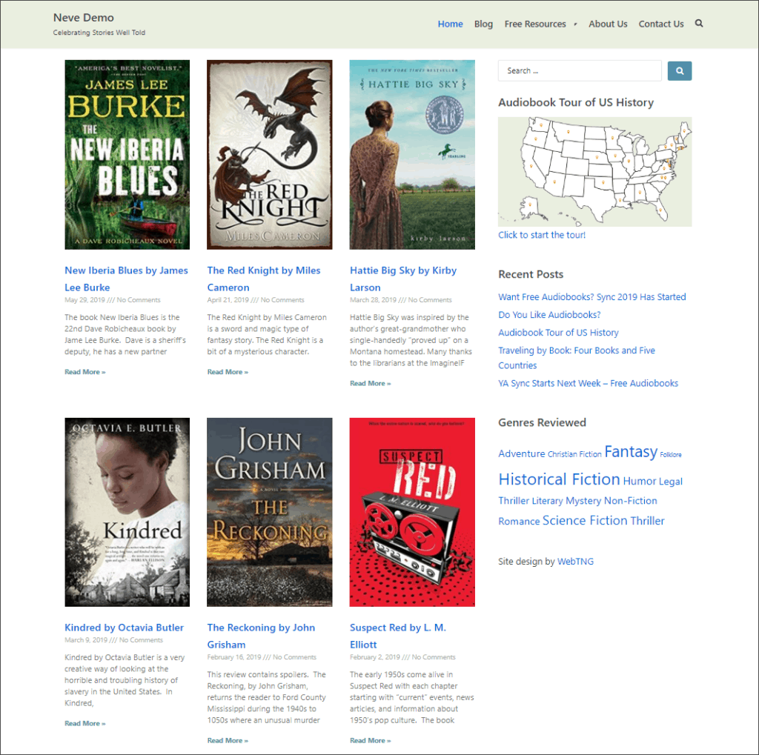Open Hattie Big Sky cover image
This screenshot has height=755, width=759.
(x=412, y=154)
